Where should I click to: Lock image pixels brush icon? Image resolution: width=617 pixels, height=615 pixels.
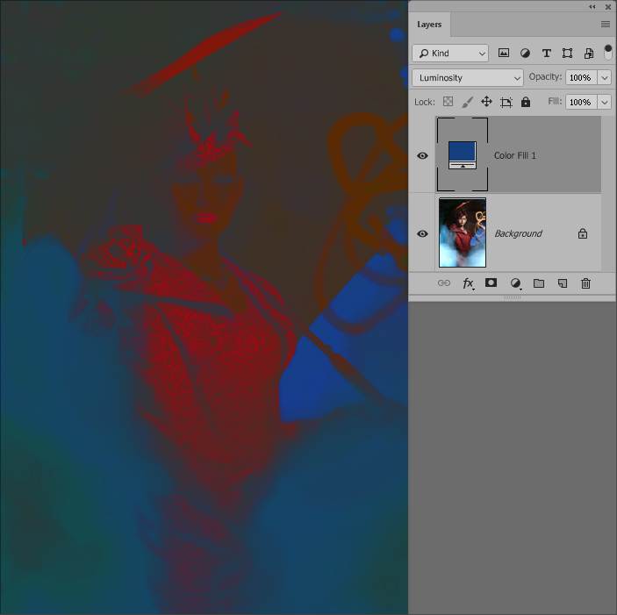pyautogui.click(x=467, y=102)
